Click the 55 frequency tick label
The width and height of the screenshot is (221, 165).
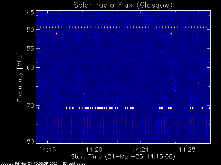point(30,49)
